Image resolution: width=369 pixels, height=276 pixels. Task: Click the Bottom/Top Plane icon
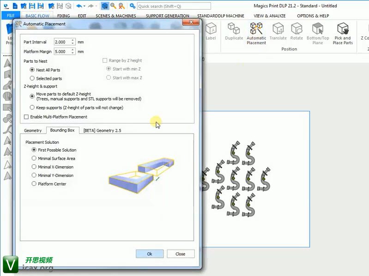(318, 33)
